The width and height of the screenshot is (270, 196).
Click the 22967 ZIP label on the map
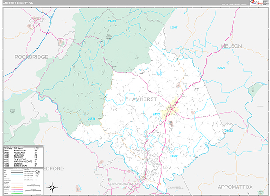click(174, 27)
